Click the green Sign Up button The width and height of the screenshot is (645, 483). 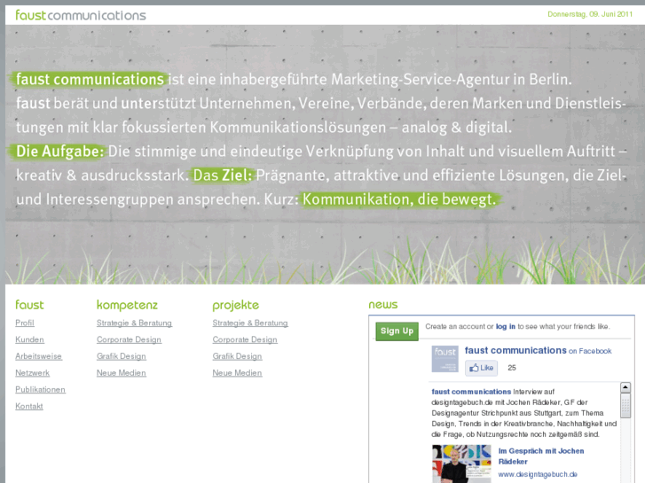pos(397,331)
